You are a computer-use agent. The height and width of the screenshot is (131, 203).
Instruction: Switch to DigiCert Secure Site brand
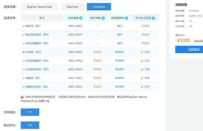point(39,7)
